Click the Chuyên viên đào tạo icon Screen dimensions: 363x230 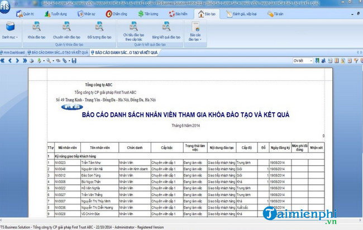coord(67,28)
